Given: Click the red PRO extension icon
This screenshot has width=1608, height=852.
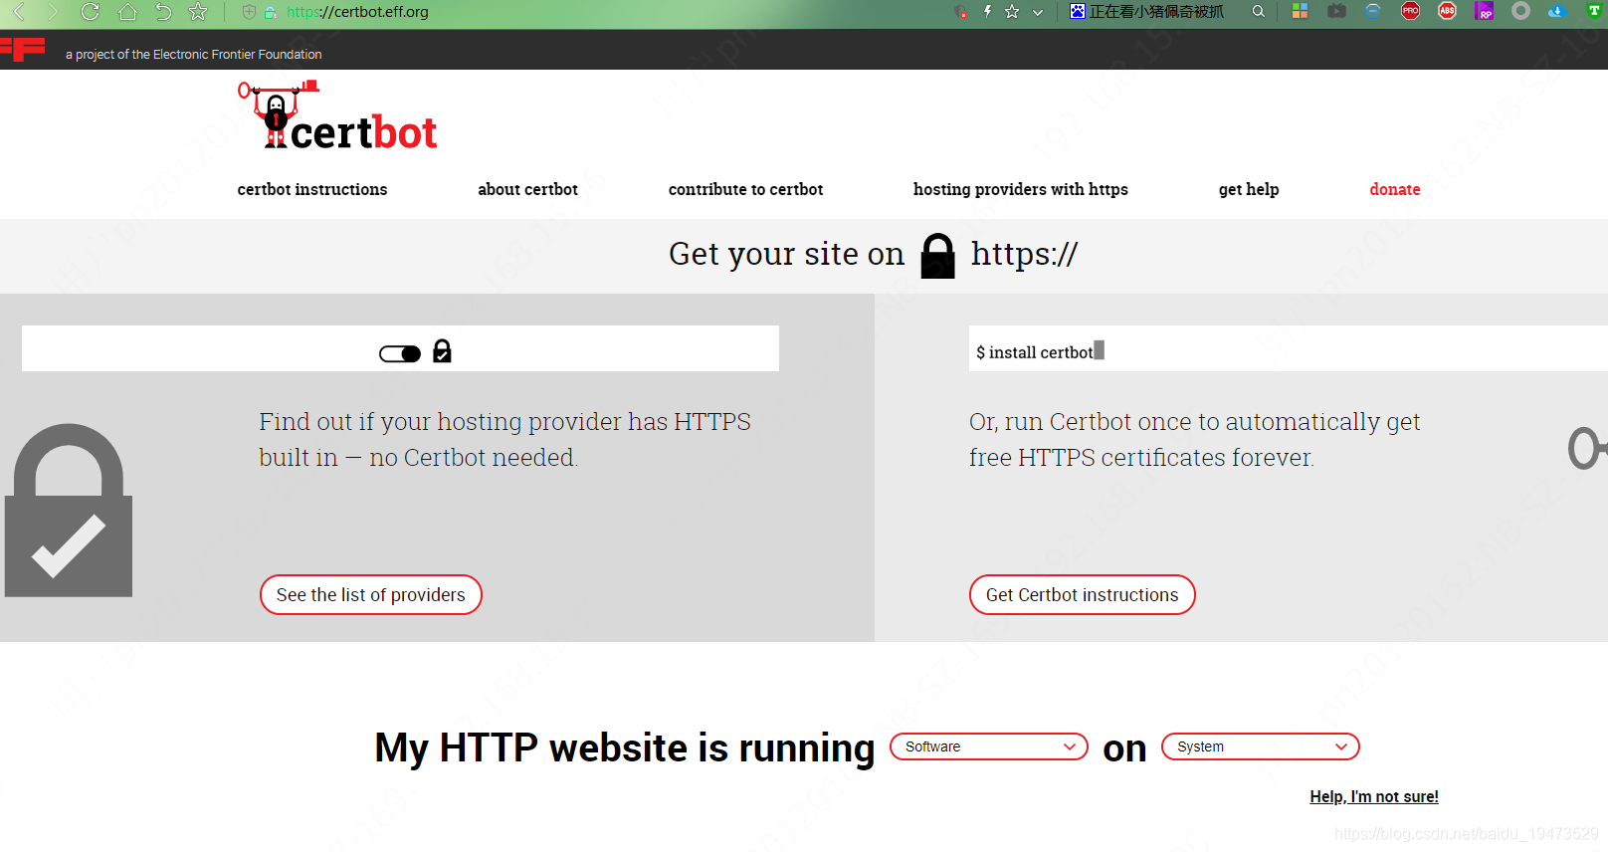Looking at the screenshot, I should pos(1410,11).
